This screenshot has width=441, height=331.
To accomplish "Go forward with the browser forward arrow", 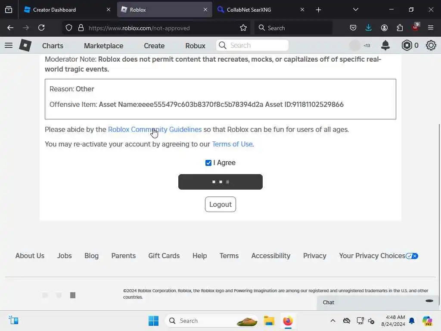I will click(26, 28).
